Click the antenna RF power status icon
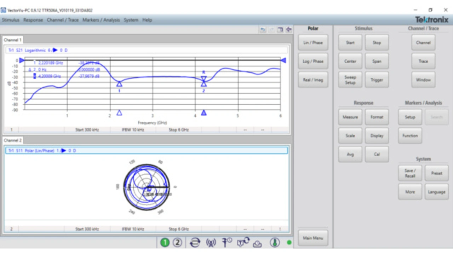453x255 pixels. pyautogui.click(x=211, y=243)
